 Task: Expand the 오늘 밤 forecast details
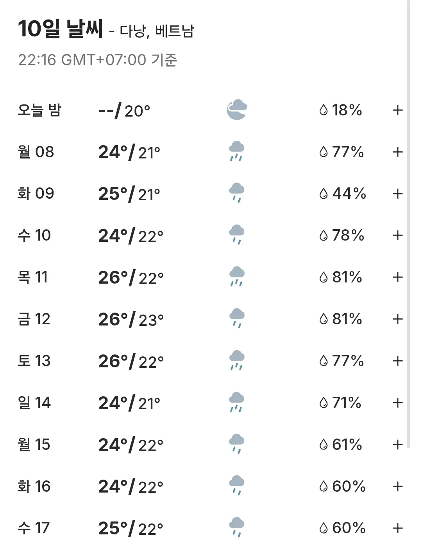point(397,110)
